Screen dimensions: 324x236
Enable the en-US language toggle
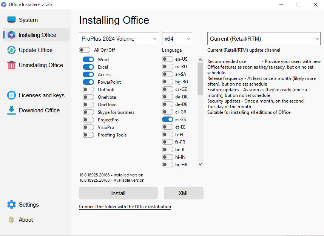pyautogui.click(x=168, y=59)
